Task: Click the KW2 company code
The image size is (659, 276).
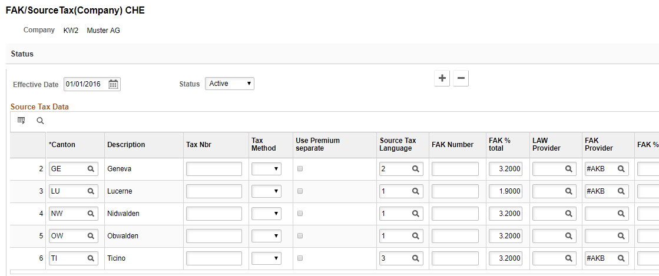Action: pos(71,30)
